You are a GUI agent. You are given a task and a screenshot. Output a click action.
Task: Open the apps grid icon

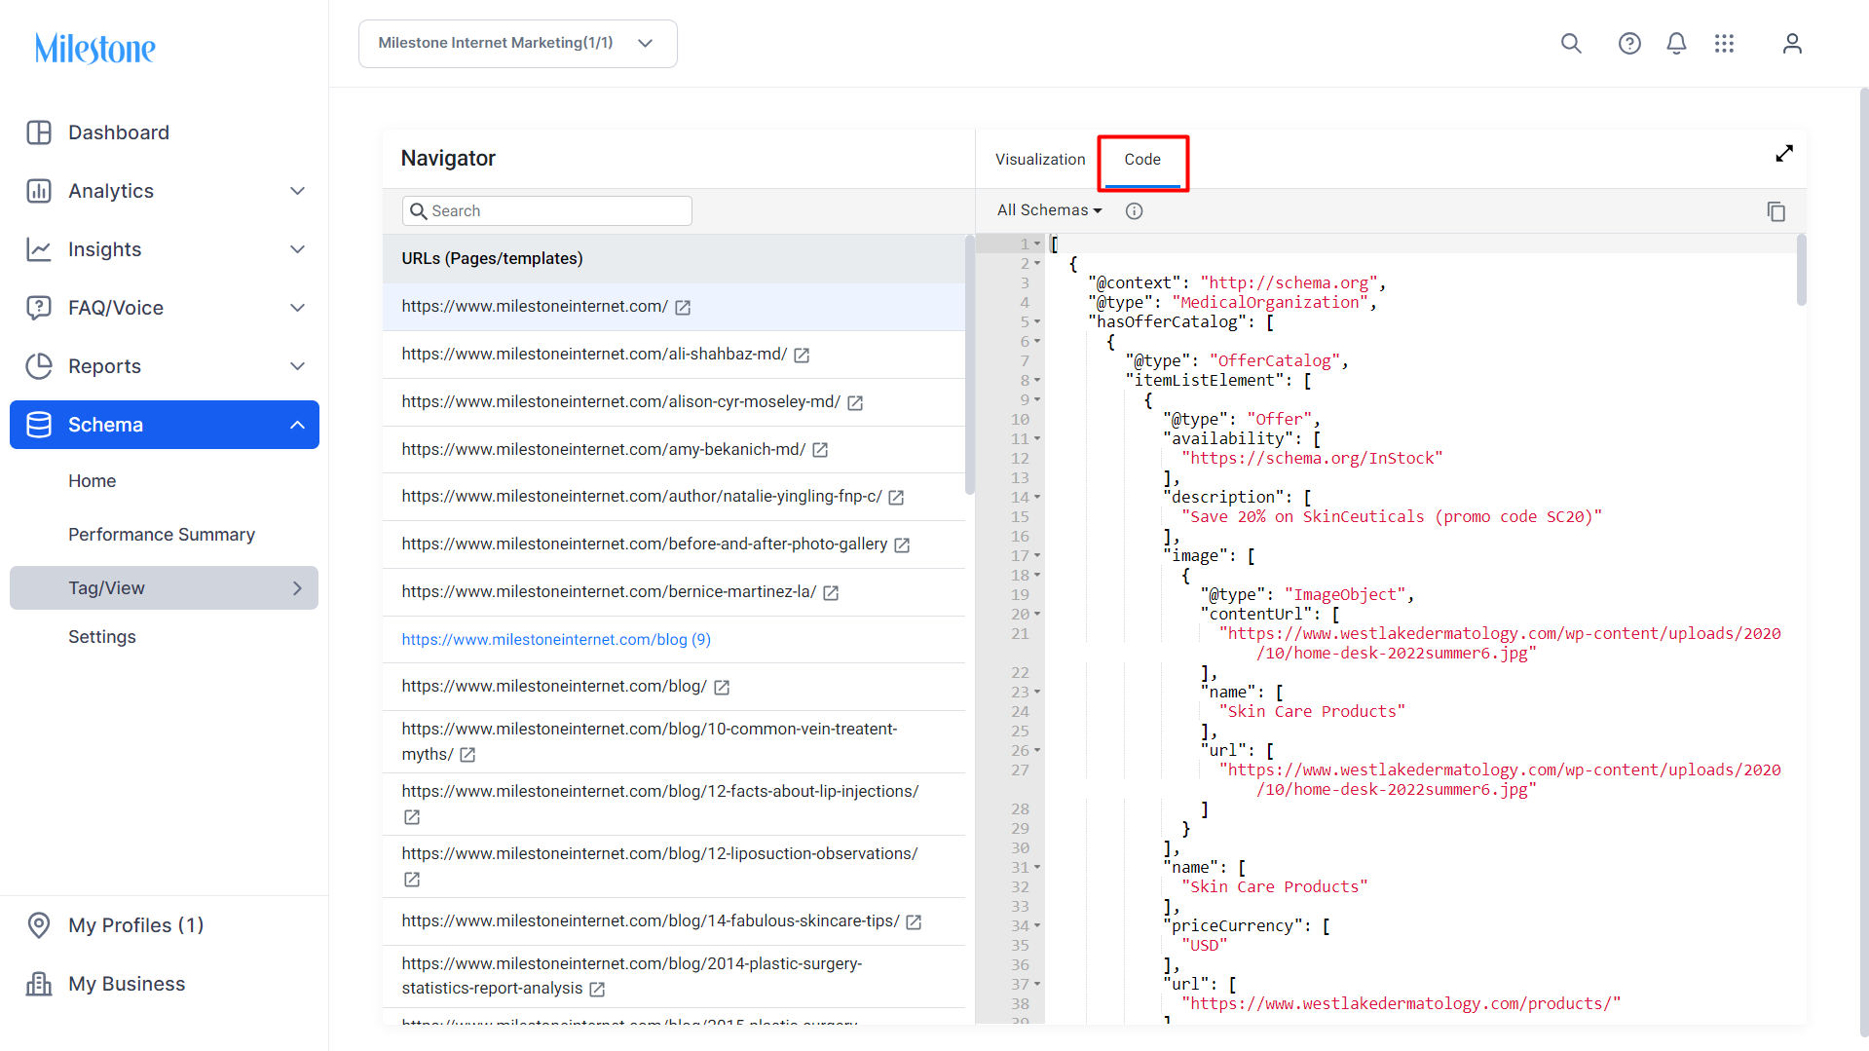pos(1724,43)
